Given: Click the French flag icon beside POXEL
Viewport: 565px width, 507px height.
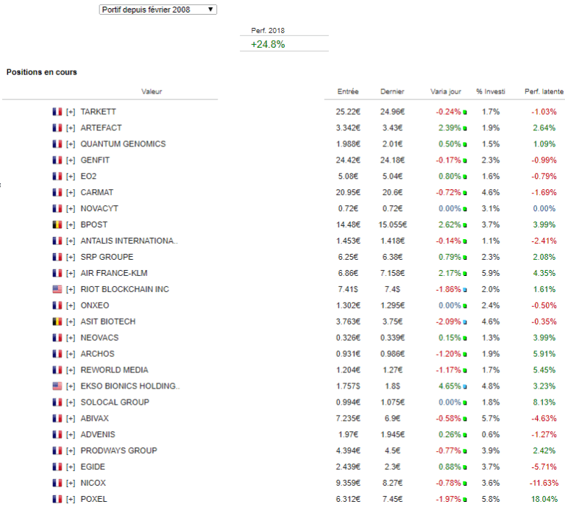Looking at the screenshot, I should [x=57, y=499].
